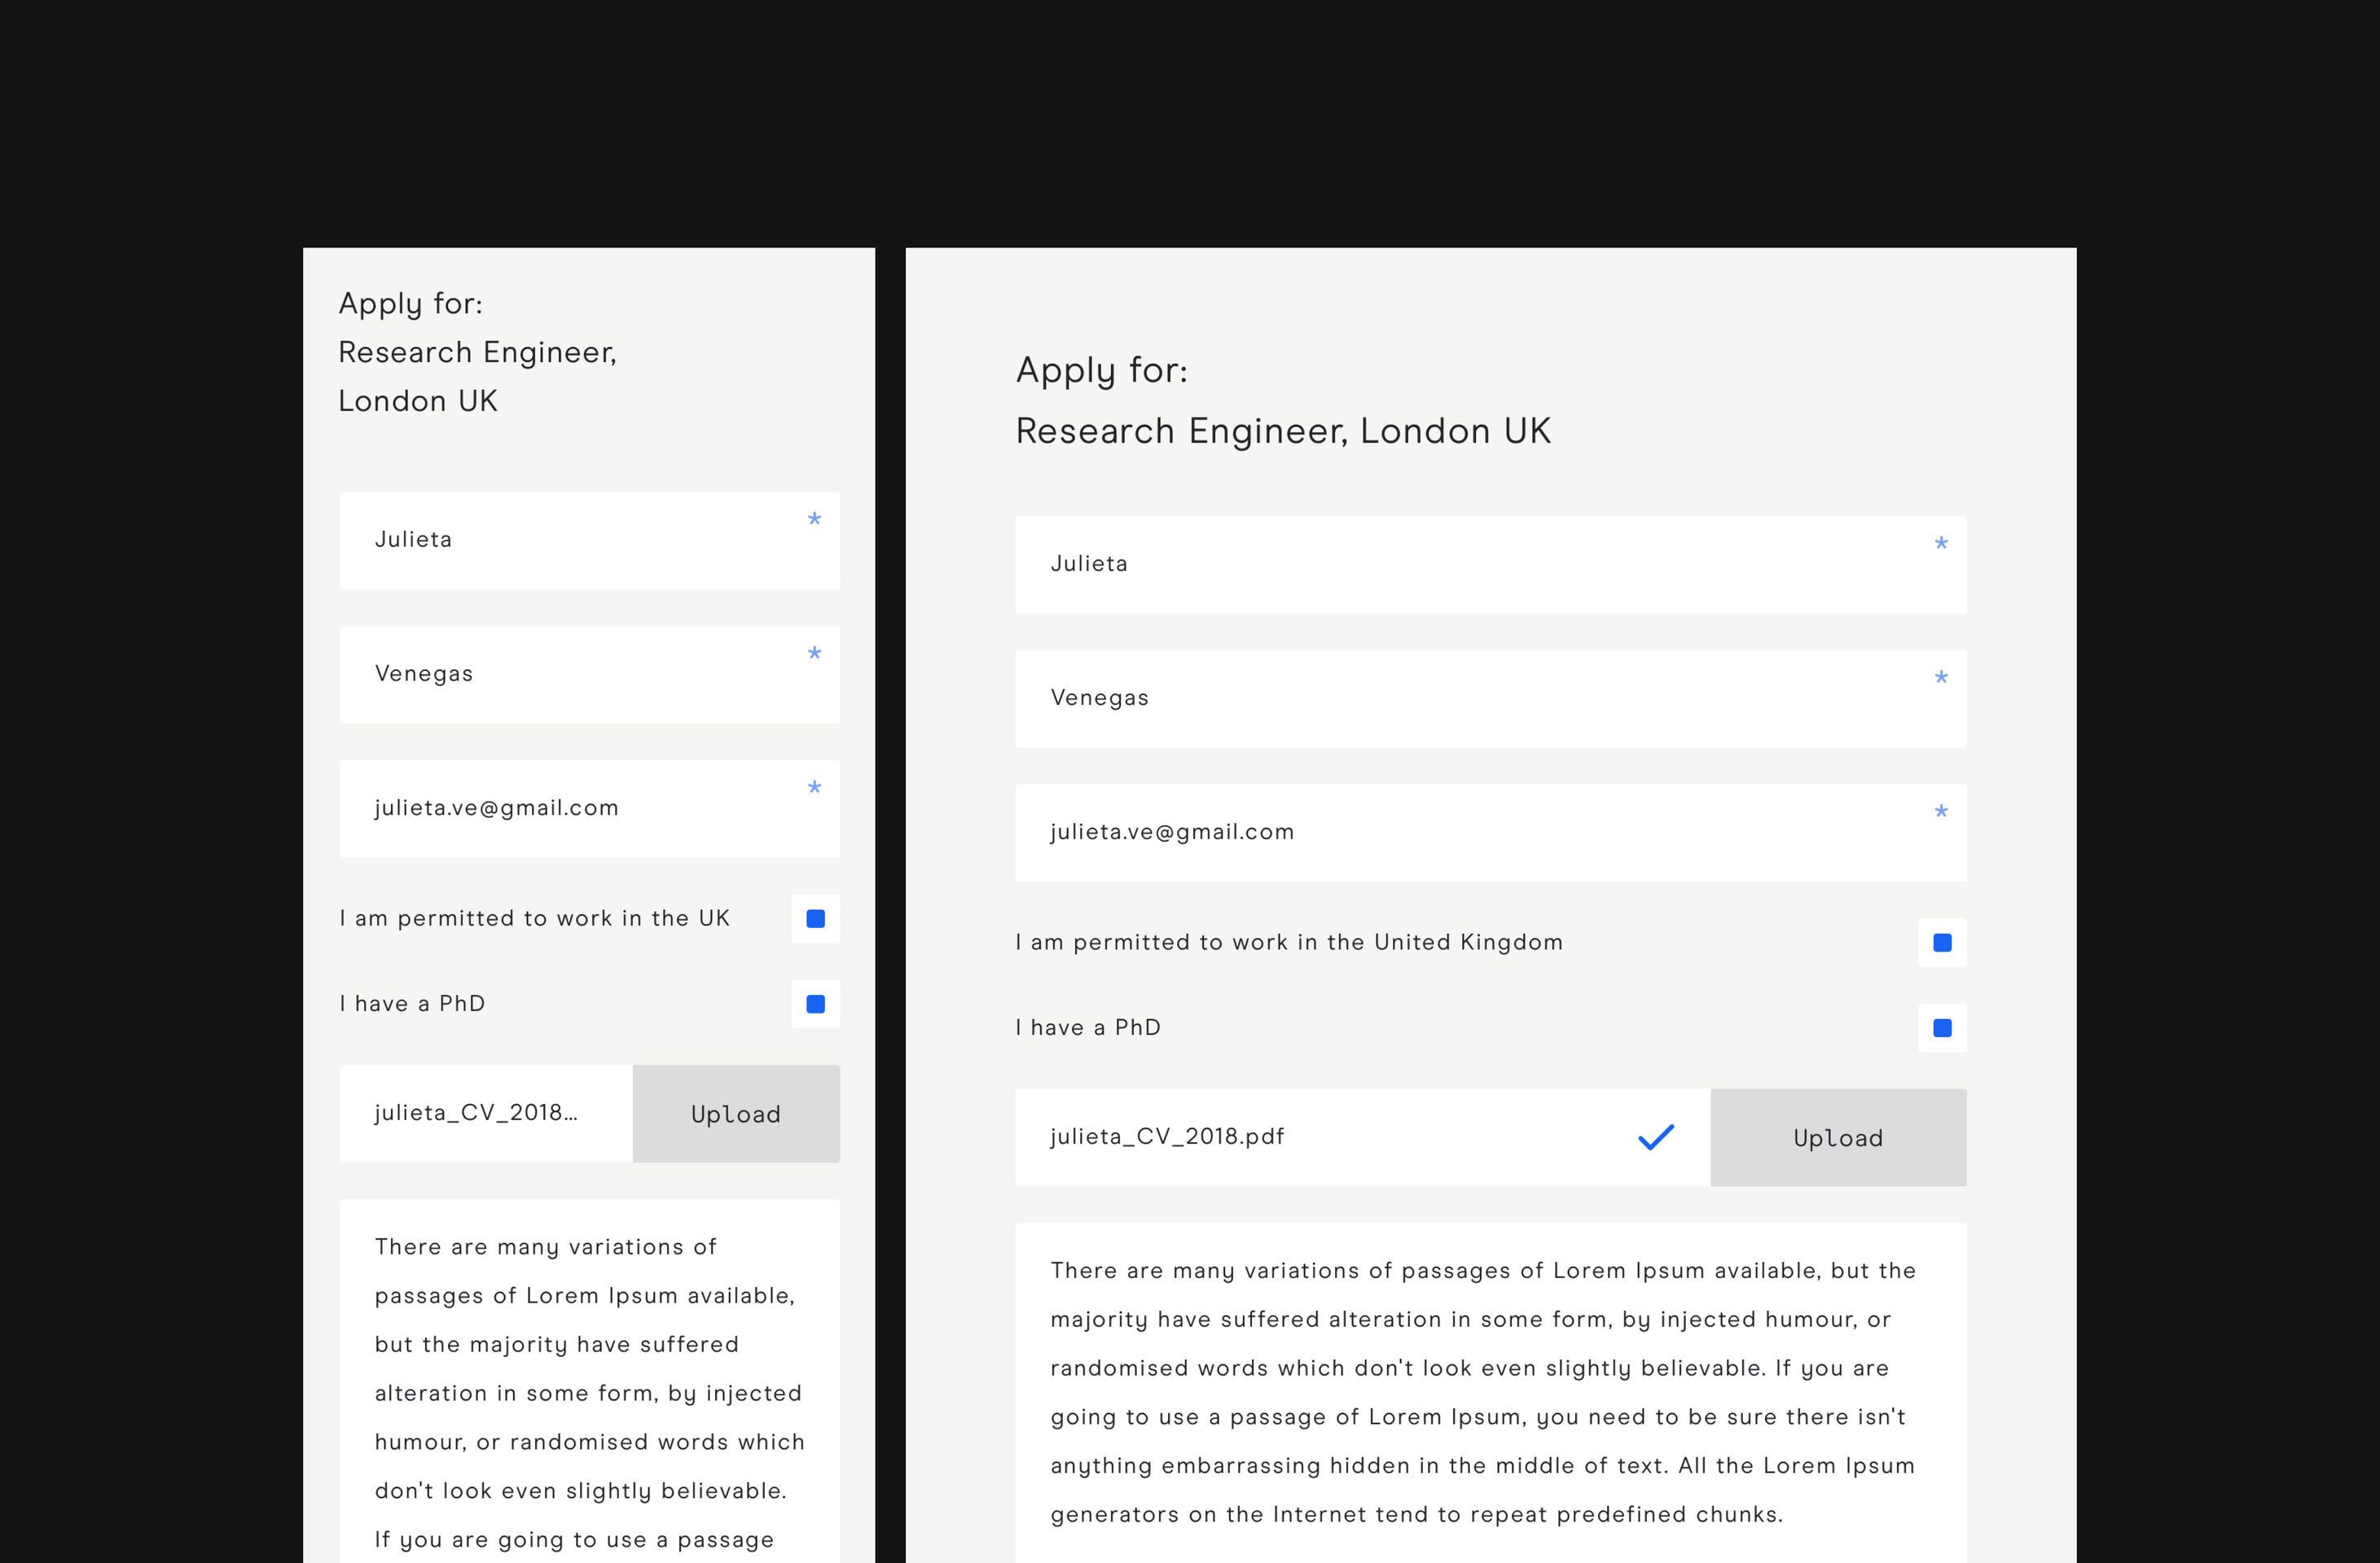
Task: Click the cover letter text area in wide form
Action: tap(1490, 1393)
